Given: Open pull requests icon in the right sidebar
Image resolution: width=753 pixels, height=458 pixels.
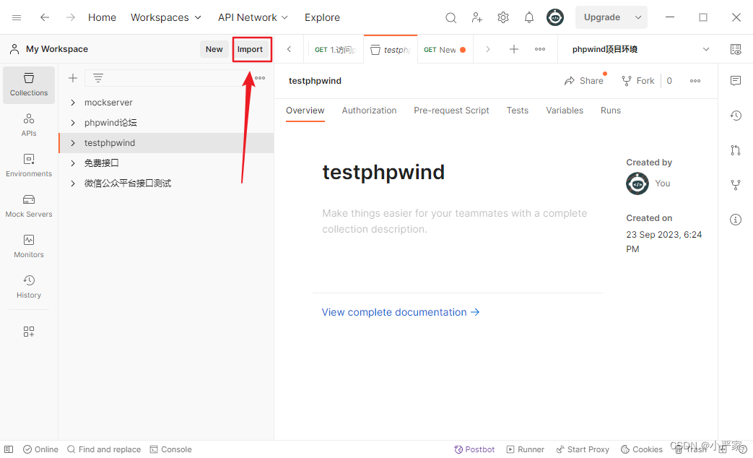Looking at the screenshot, I should [x=735, y=150].
